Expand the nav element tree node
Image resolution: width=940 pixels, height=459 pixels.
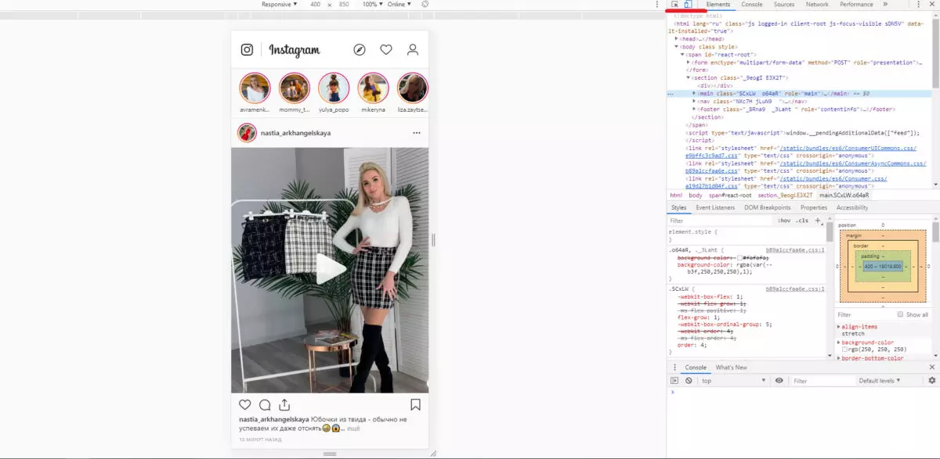click(x=695, y=102)
